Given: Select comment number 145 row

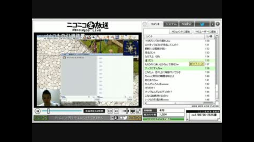Looking at the screenshot, I should 180,96.
